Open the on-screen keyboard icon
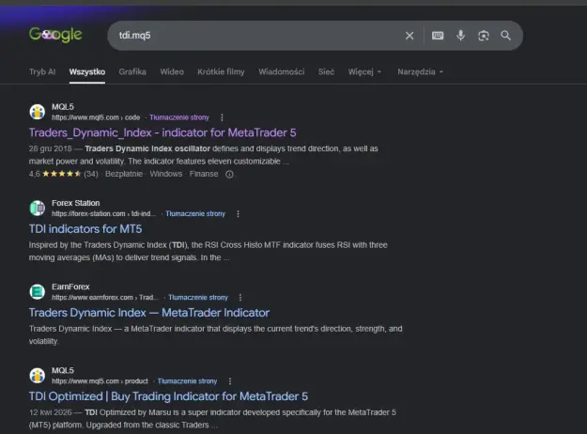587x434 pixels. 438,36
